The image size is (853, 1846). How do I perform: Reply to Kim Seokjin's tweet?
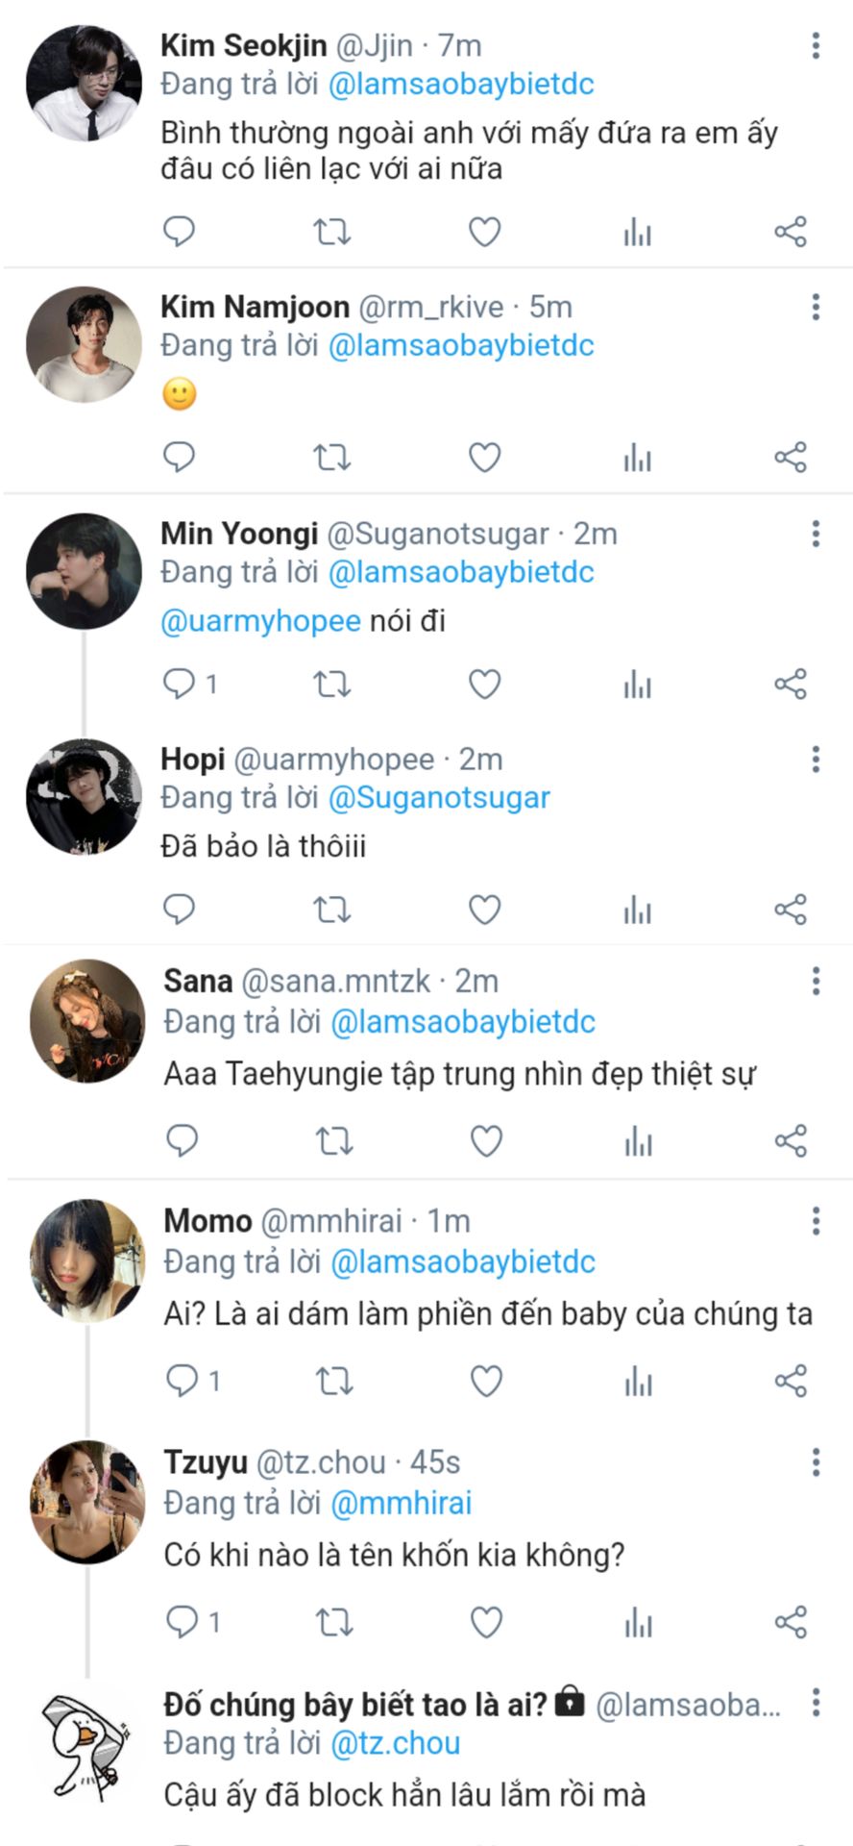click(x=180, y=232)
